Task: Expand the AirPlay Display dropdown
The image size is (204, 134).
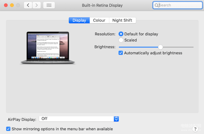Action: pos(116,119)
